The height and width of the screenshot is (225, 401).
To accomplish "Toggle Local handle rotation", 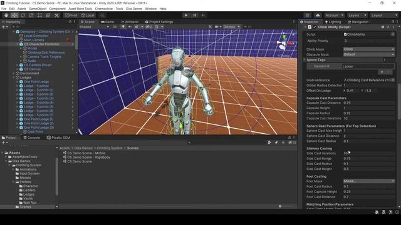I will coord(88,15).
